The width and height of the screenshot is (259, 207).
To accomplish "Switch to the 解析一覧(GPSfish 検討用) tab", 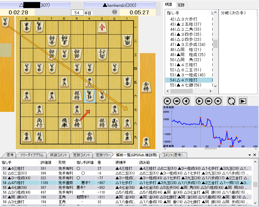I will (137, 155).
